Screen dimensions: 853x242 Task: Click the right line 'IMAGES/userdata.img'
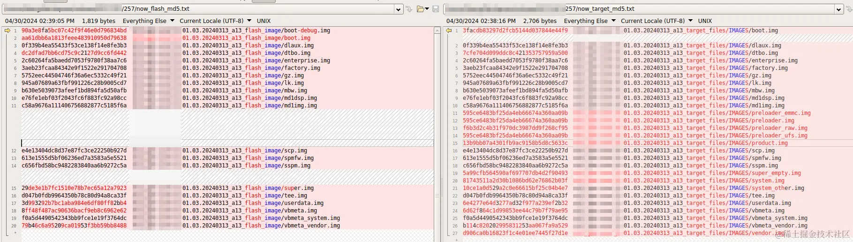(760, 203)
